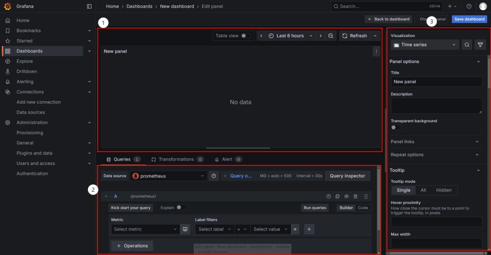Click the panel Title input field
The width and height of the screenshot is (491, 255).
point(436,82)
